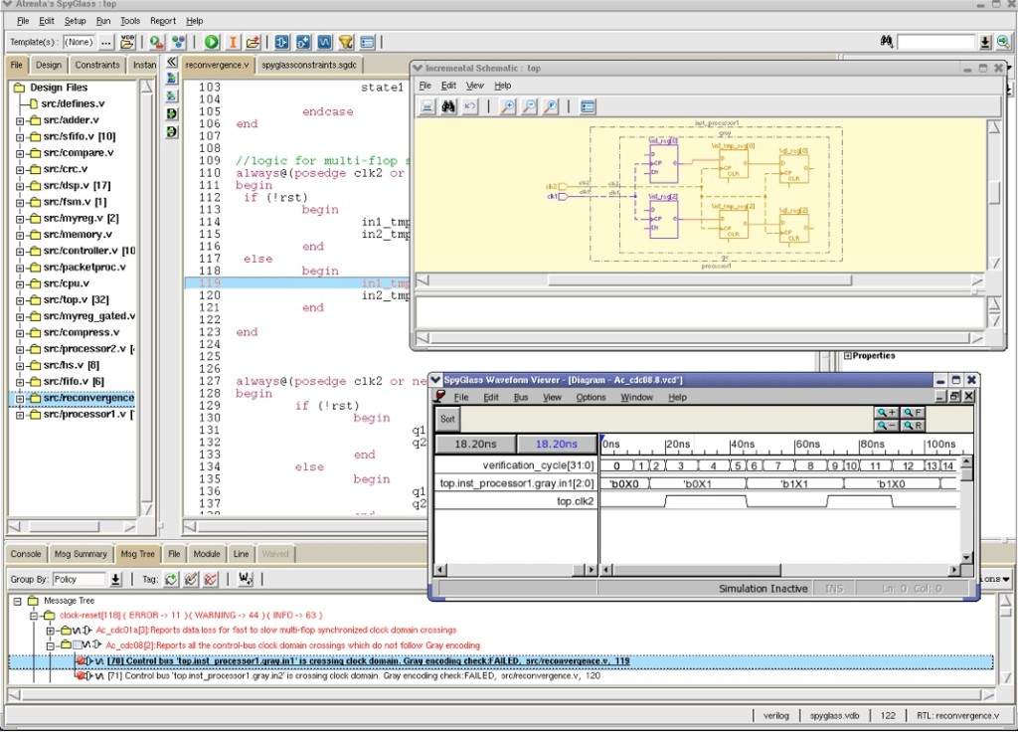
Task: Switch to the Constraints tab
Action: (x=97, y=65)
